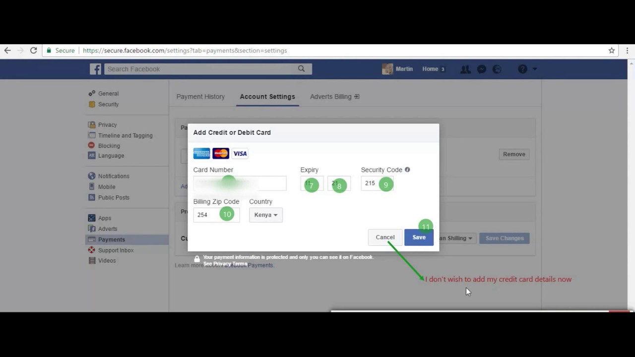Click the Martin profile name link
635x357 pixels.
click(x=404, y=69)
